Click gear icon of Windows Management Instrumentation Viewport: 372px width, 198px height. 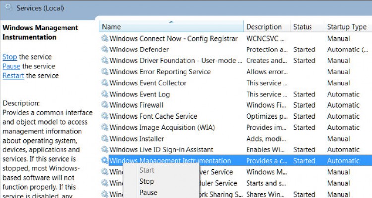pos(105,160)
